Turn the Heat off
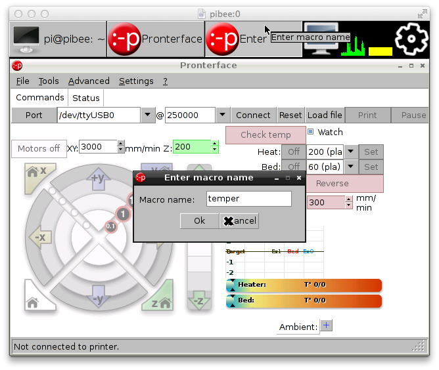Viewport: 439px width, 370px height. click(x=294, y=152)
